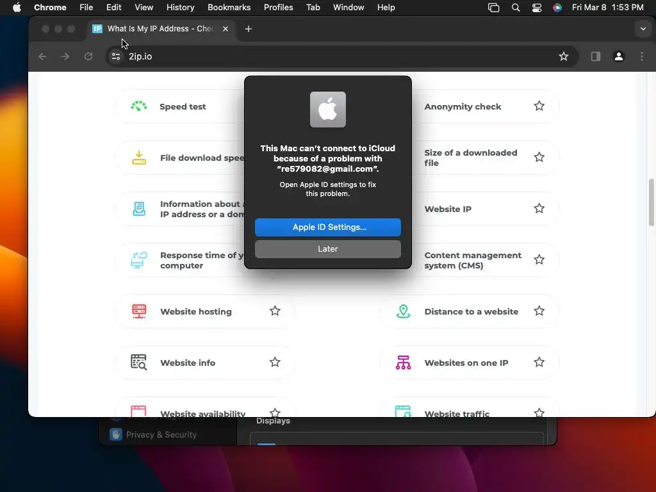
Task: Open the Speed test link
Action: pos(183,107)
